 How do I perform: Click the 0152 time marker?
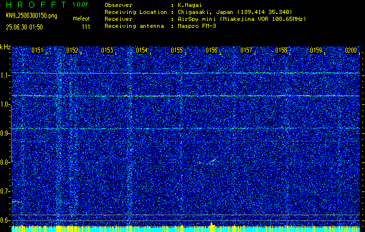point(72,50)
